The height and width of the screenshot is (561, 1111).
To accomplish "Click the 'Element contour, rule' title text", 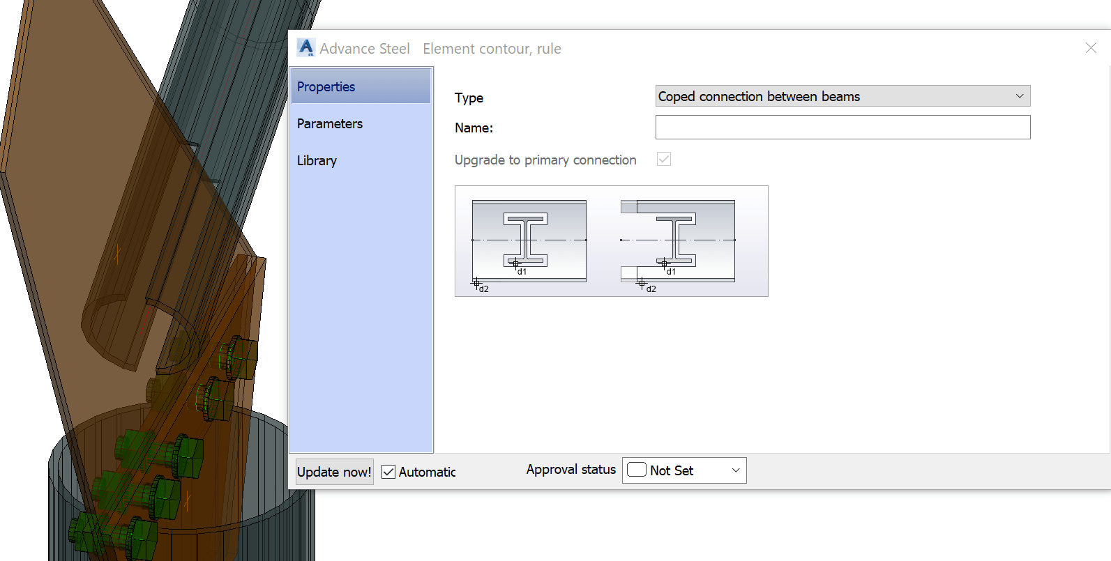I will (492, 49).
